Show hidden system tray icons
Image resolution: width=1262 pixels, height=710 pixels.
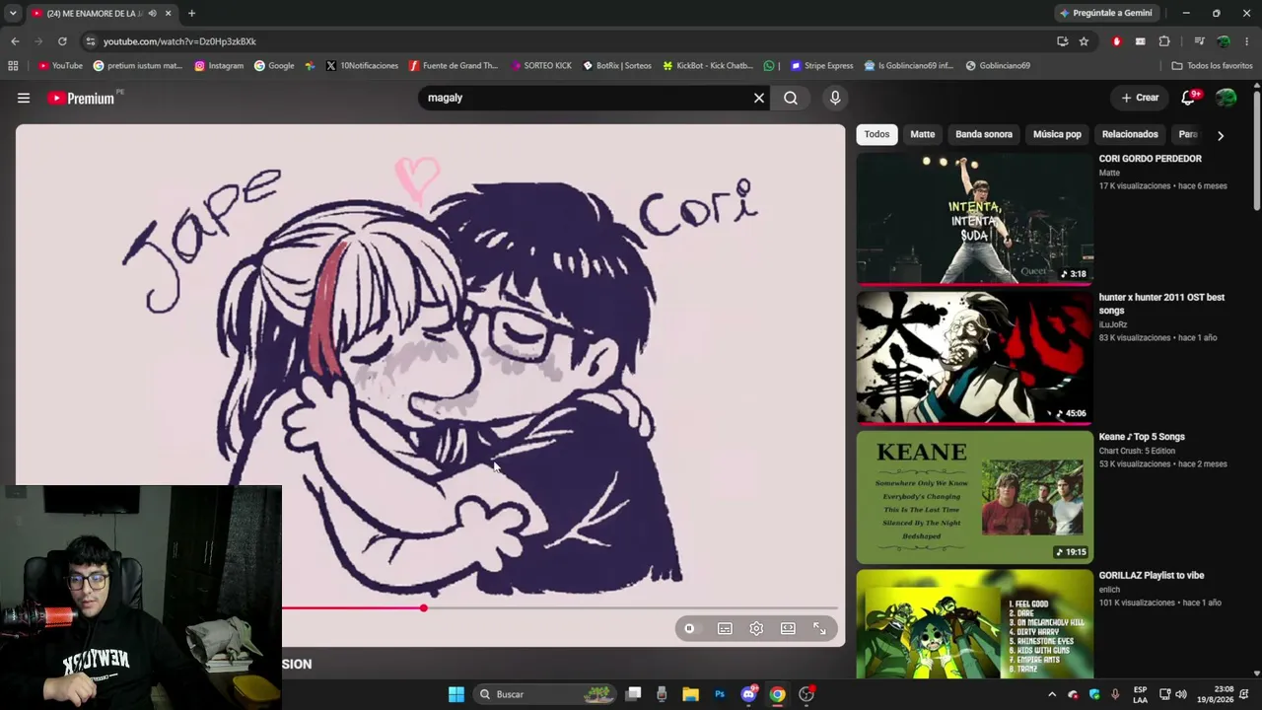pyautogui.click(x=1052, y=694)
